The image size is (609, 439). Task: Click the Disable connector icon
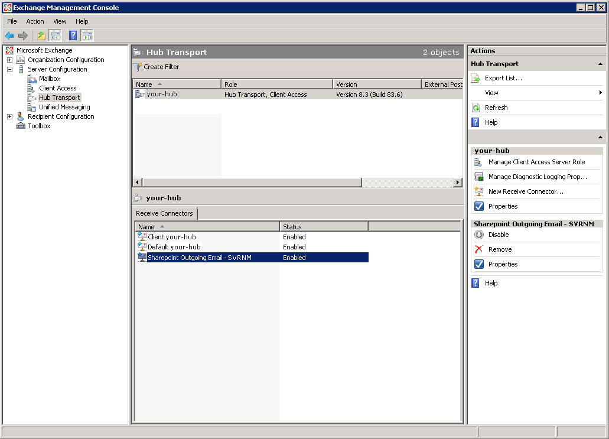coord(479,235)
